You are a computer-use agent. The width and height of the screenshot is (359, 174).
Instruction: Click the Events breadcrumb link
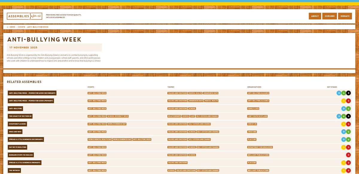[21, 27]
